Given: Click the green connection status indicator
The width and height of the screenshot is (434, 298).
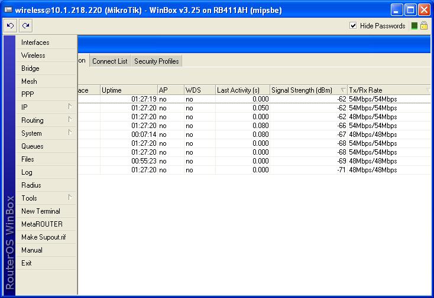Looking at the screenshot, I should click(x=414, y=26).
